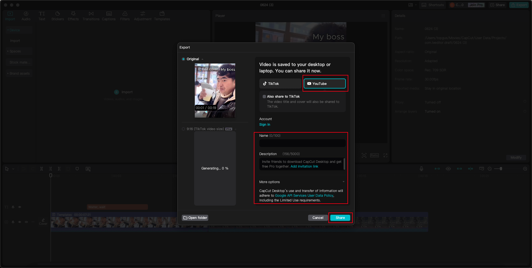Toggle preview axis icon in timeline

[x=470, y=169]
